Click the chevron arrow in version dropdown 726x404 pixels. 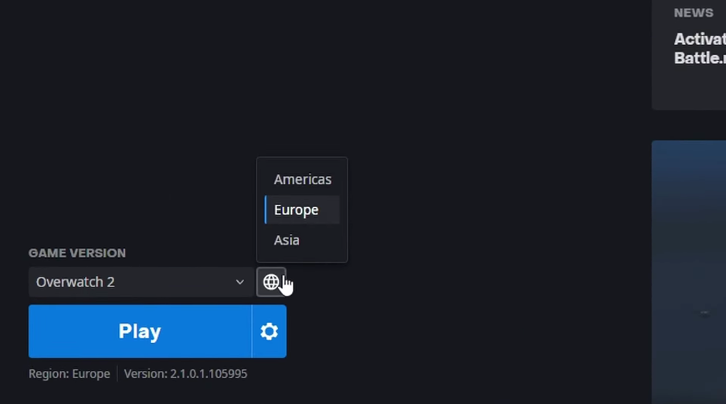(239, 282)
